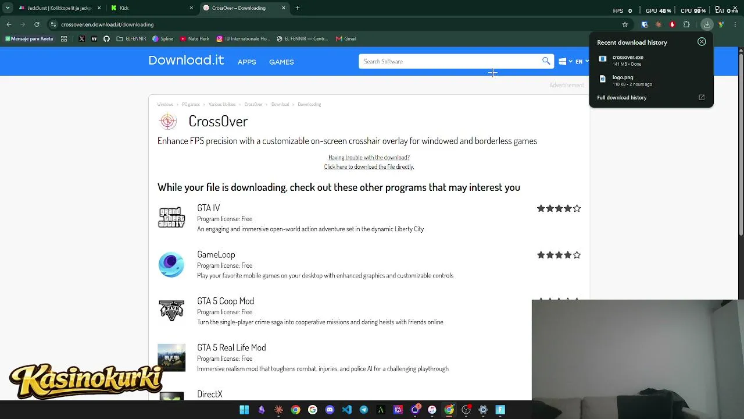Viewport: 744px width, 419px height.
Task: Expand the Windows platform dropdown
Action: (x=566, y=61)
